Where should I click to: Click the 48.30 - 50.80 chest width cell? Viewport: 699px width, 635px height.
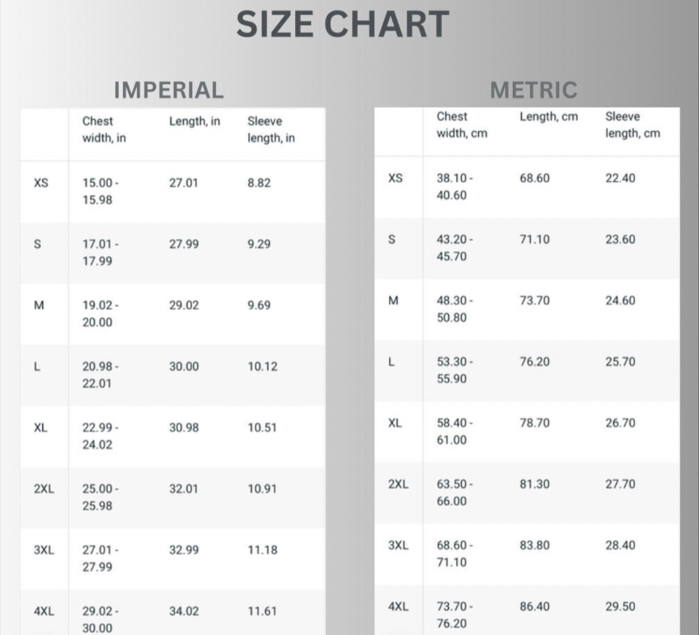point(454,309)
